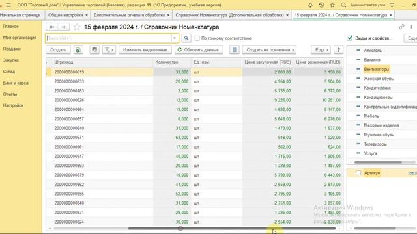Screen dimensions: 417x234
Task: Get link to this form
Action: point(401,27)
